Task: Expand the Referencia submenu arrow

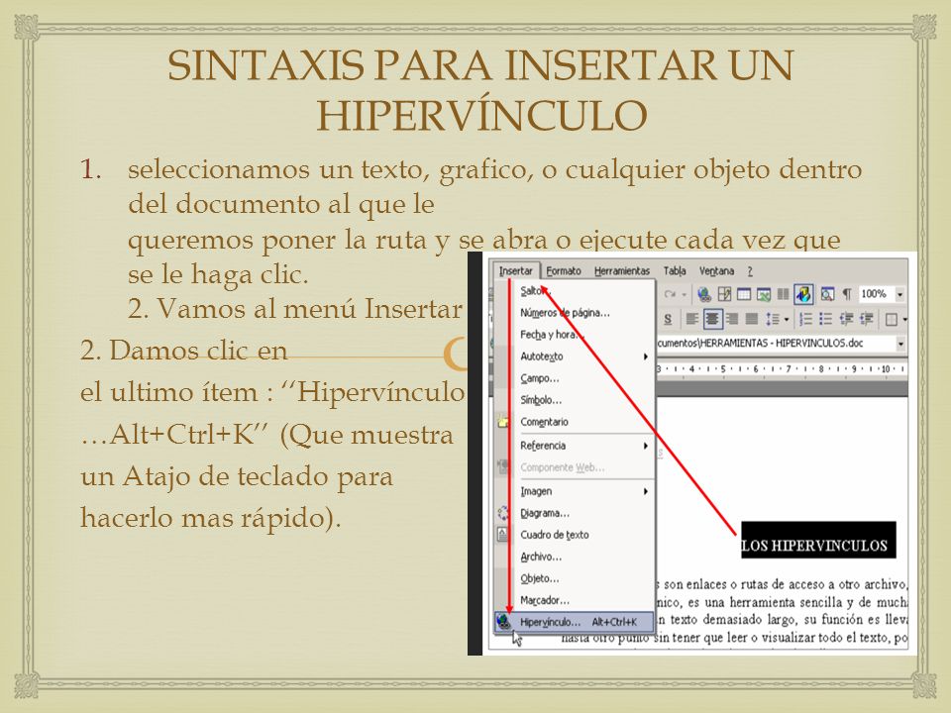Action: 646,446
